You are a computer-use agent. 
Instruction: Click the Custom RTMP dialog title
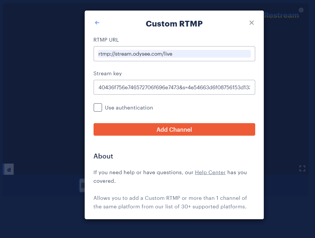[x=174, y=23]
